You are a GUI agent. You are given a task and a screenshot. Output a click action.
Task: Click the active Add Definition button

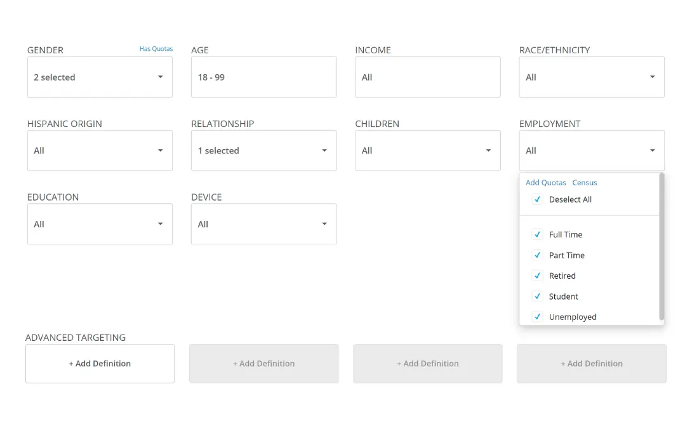pyautogui.click(x=100, y=364)
